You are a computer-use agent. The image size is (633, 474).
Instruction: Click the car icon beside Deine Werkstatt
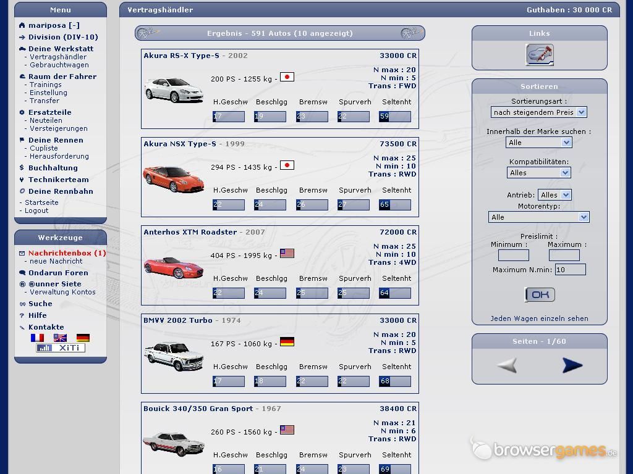pyautogui.click(x=22, y=49)
